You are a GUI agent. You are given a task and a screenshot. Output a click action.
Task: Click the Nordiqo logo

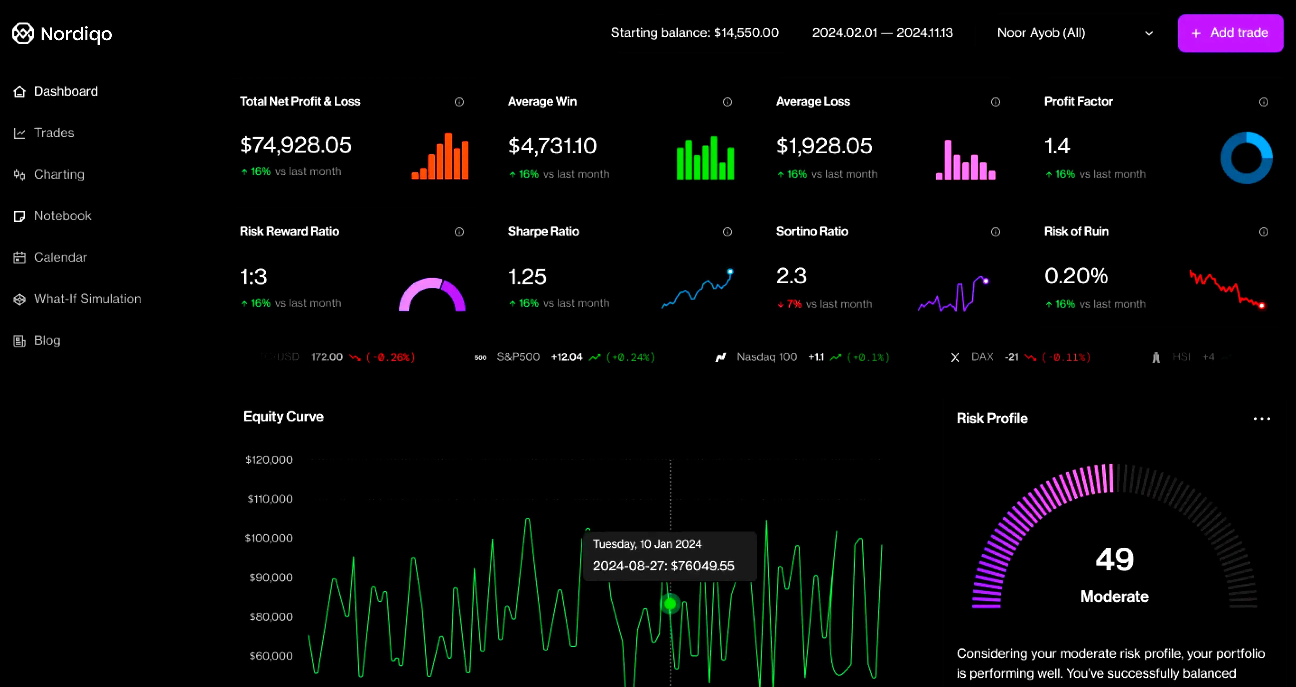[x=62, y=33]
